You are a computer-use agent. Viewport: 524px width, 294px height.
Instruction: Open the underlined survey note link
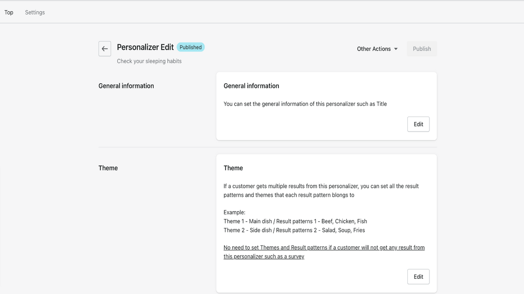tap(323, 252)
